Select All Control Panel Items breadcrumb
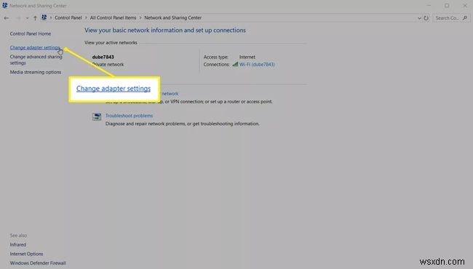This screenshot has height=269, width=473. coord(113,17)
